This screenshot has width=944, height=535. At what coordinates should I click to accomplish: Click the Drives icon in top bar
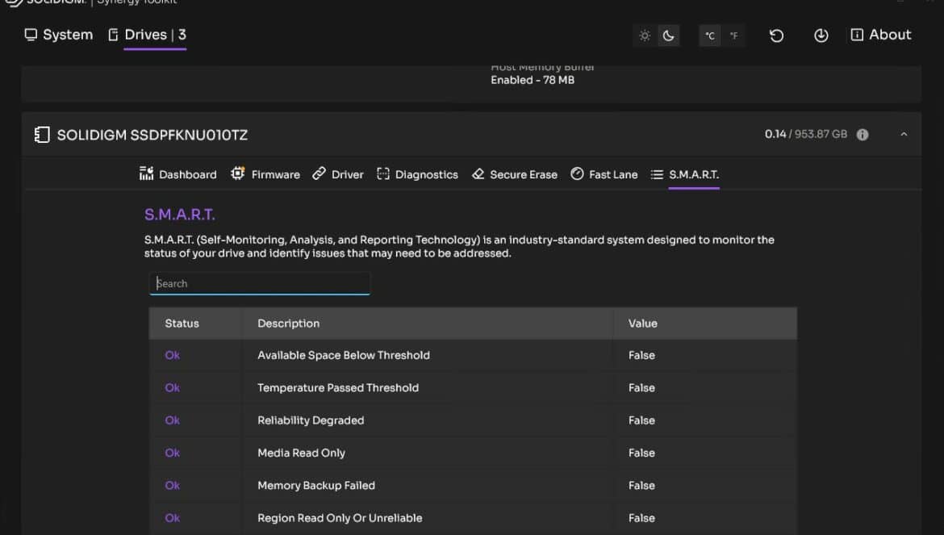(x=113, y=35)
